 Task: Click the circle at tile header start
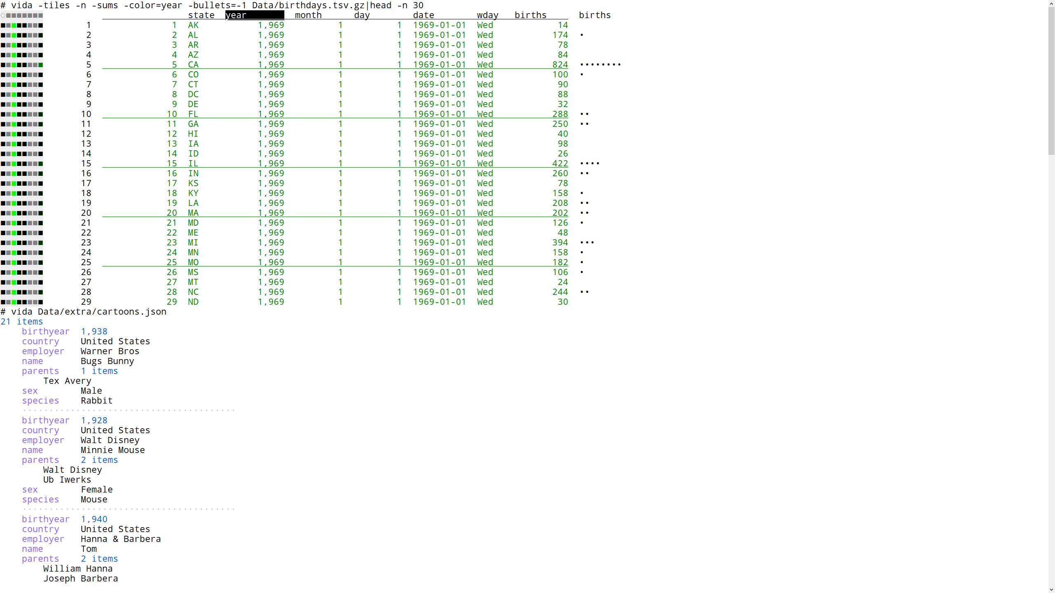3,16
